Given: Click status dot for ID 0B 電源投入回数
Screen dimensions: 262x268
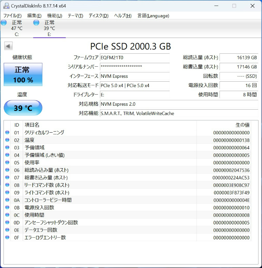Looking at the screenshot, I should pos(7,207).
